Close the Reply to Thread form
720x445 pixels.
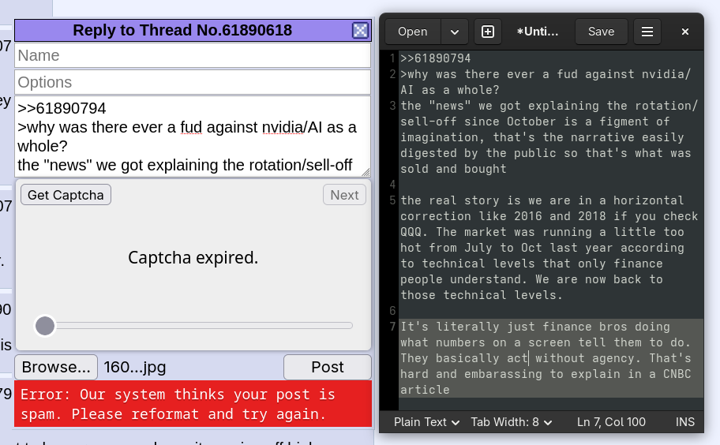[x=360, y=30]
